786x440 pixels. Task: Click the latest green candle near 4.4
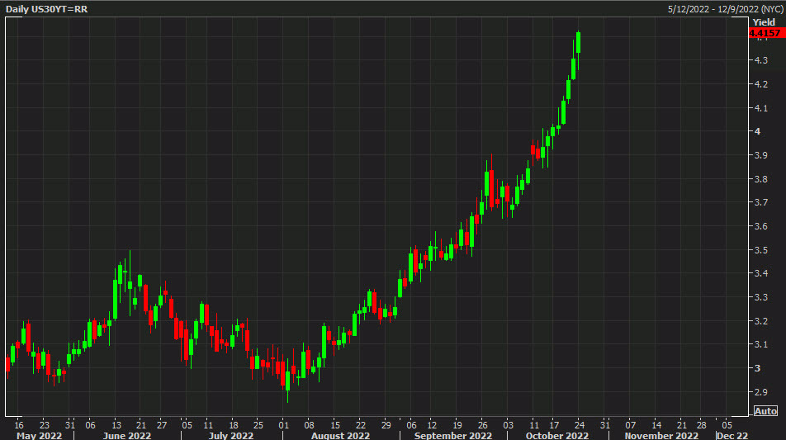point(579,43)
